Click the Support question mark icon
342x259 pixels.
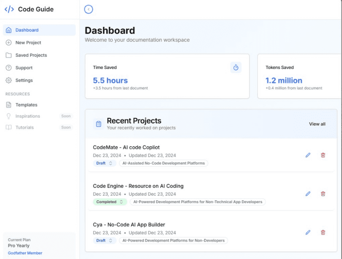pyautogui.click(x=8, y=68)
